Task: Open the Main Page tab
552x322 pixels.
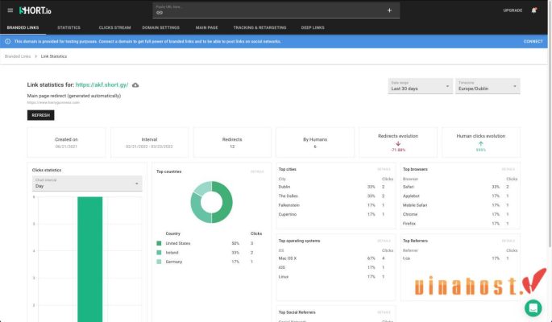Action: pos(206,27)
